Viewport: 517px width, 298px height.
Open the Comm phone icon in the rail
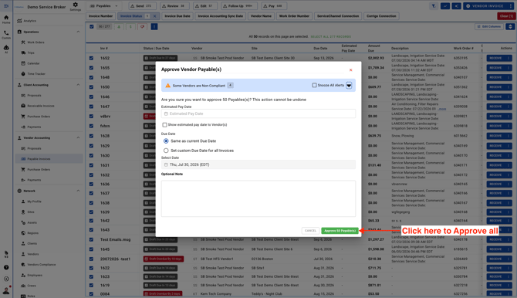point(6,35)
